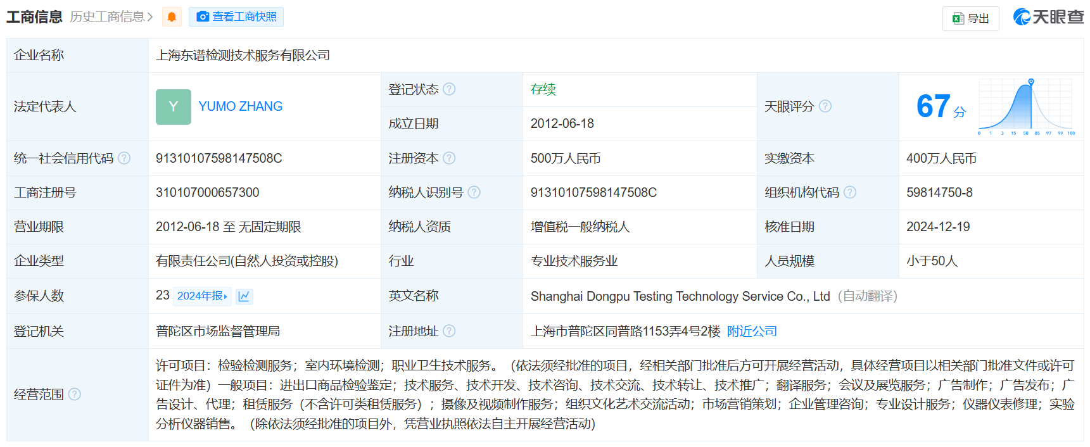Click registered capital 500万人民币
Screen dimensions: 1090x447
coord(566,158)
